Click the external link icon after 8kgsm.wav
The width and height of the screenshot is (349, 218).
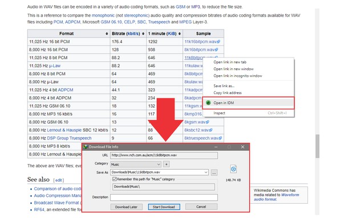208,122
